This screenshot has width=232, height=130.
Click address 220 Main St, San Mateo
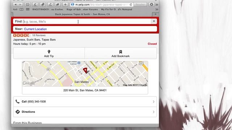click(x=85, y=90)
